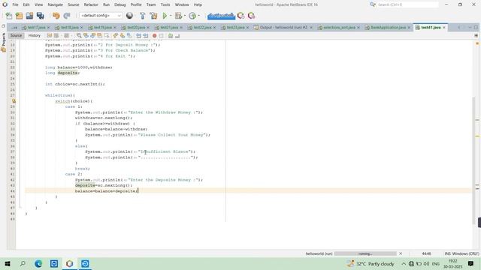Open the Debug menu
Viewport: 481px width, 270px height.
120,4
